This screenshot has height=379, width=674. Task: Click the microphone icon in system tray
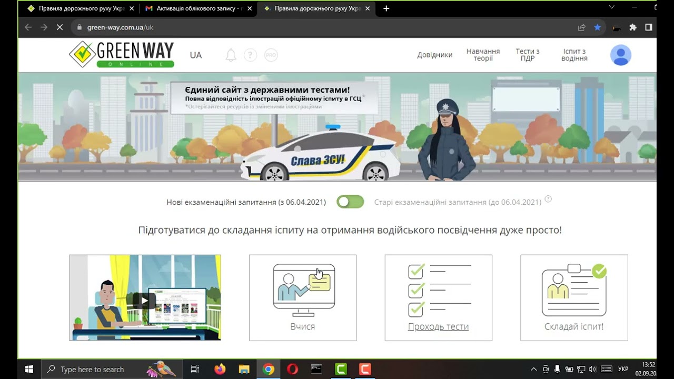558,369
